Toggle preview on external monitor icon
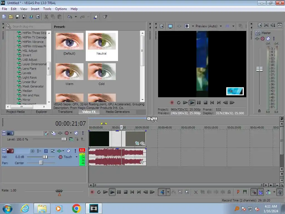Viewport: 285px width, 214px height. tap(170, 26)
